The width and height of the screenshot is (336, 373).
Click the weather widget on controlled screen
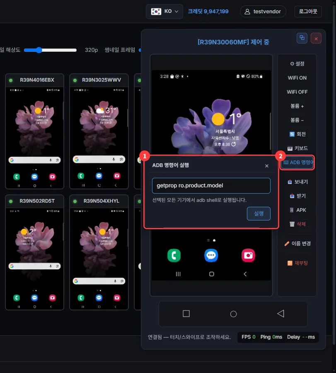(x=225, y=129)
